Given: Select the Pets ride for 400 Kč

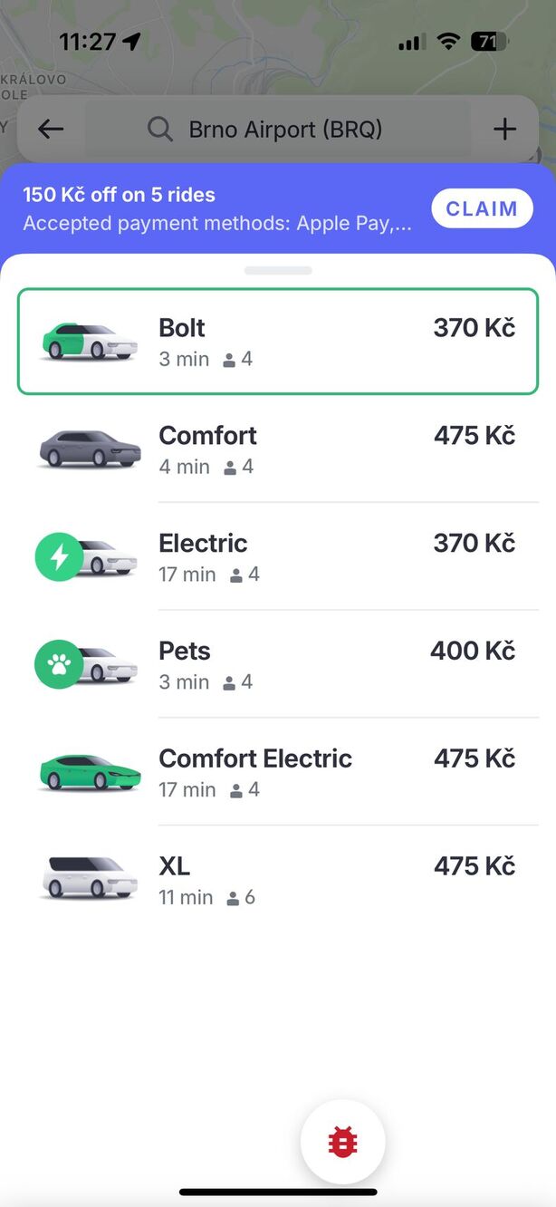Looking at the screenshot, I should (278, 663).
